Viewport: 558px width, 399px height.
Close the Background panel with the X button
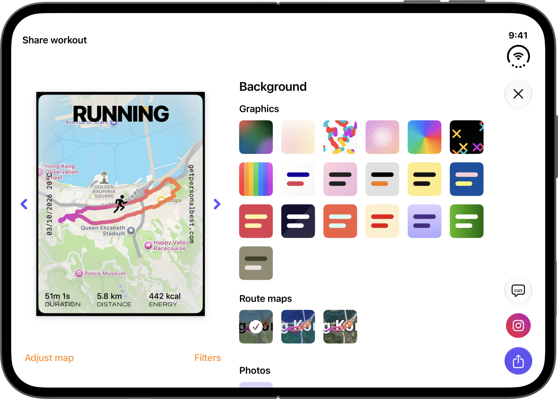[x=518, y=94]
